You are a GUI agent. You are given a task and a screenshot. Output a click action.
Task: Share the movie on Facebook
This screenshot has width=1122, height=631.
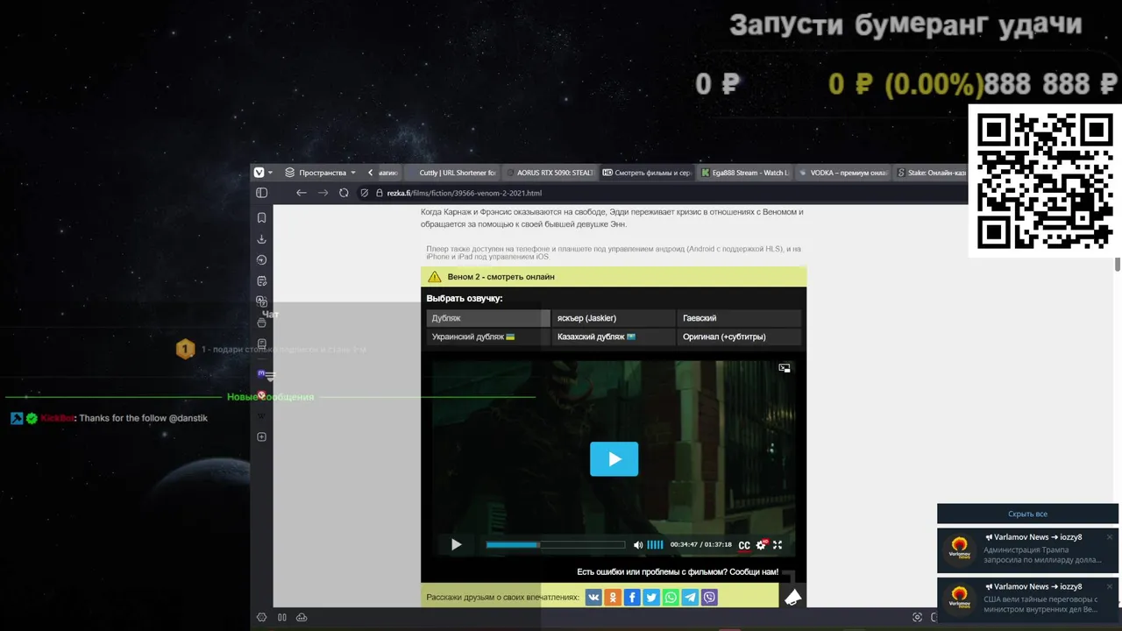click(632, 598)
